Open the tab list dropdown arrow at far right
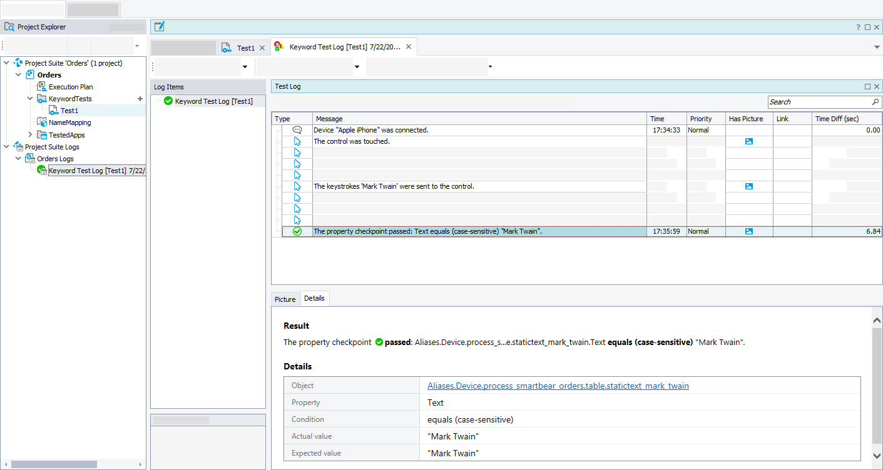The width and height of the screenshot is (883, 470). (x=877, y=47)
